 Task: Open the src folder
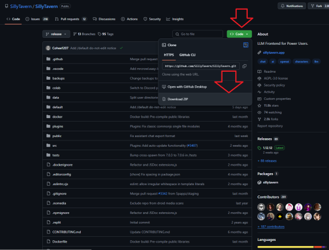[x=54, y=146]
